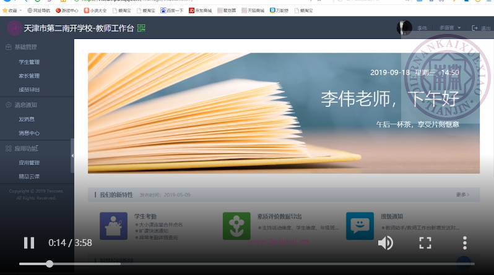Open the 网址导航 bookmark
Viewport: 494px width, 275px height.
(38, 11)
